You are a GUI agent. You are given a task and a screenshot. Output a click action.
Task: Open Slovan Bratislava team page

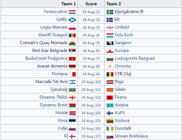point(131,136)
